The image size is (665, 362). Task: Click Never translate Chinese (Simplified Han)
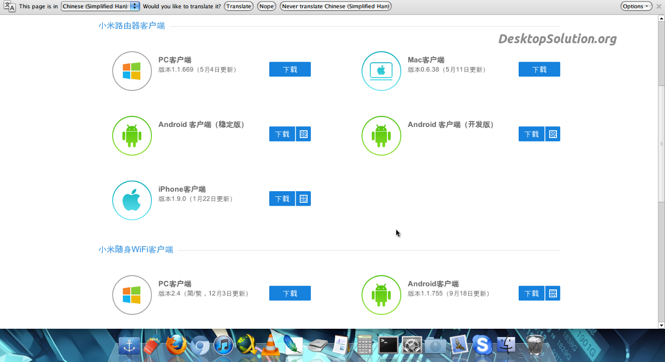pyautogui.click(x=335, y=6)
